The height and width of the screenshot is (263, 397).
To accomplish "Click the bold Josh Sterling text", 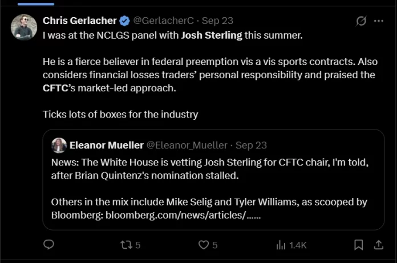I will (212, 37).
